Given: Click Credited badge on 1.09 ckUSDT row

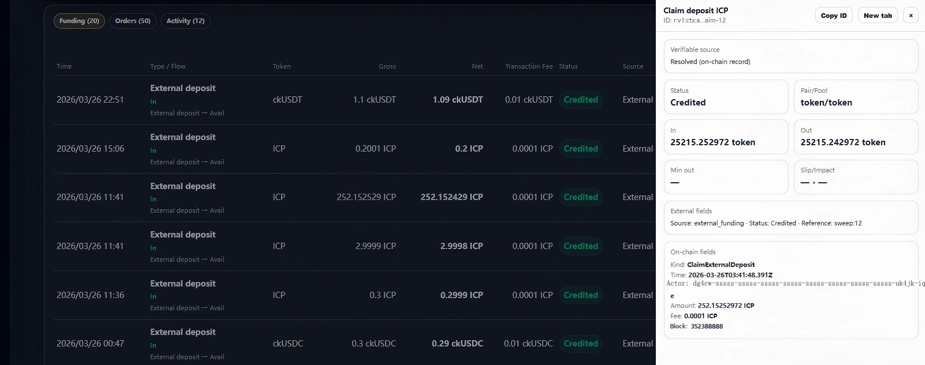Looking at the screenshot, I should [581, 100].
